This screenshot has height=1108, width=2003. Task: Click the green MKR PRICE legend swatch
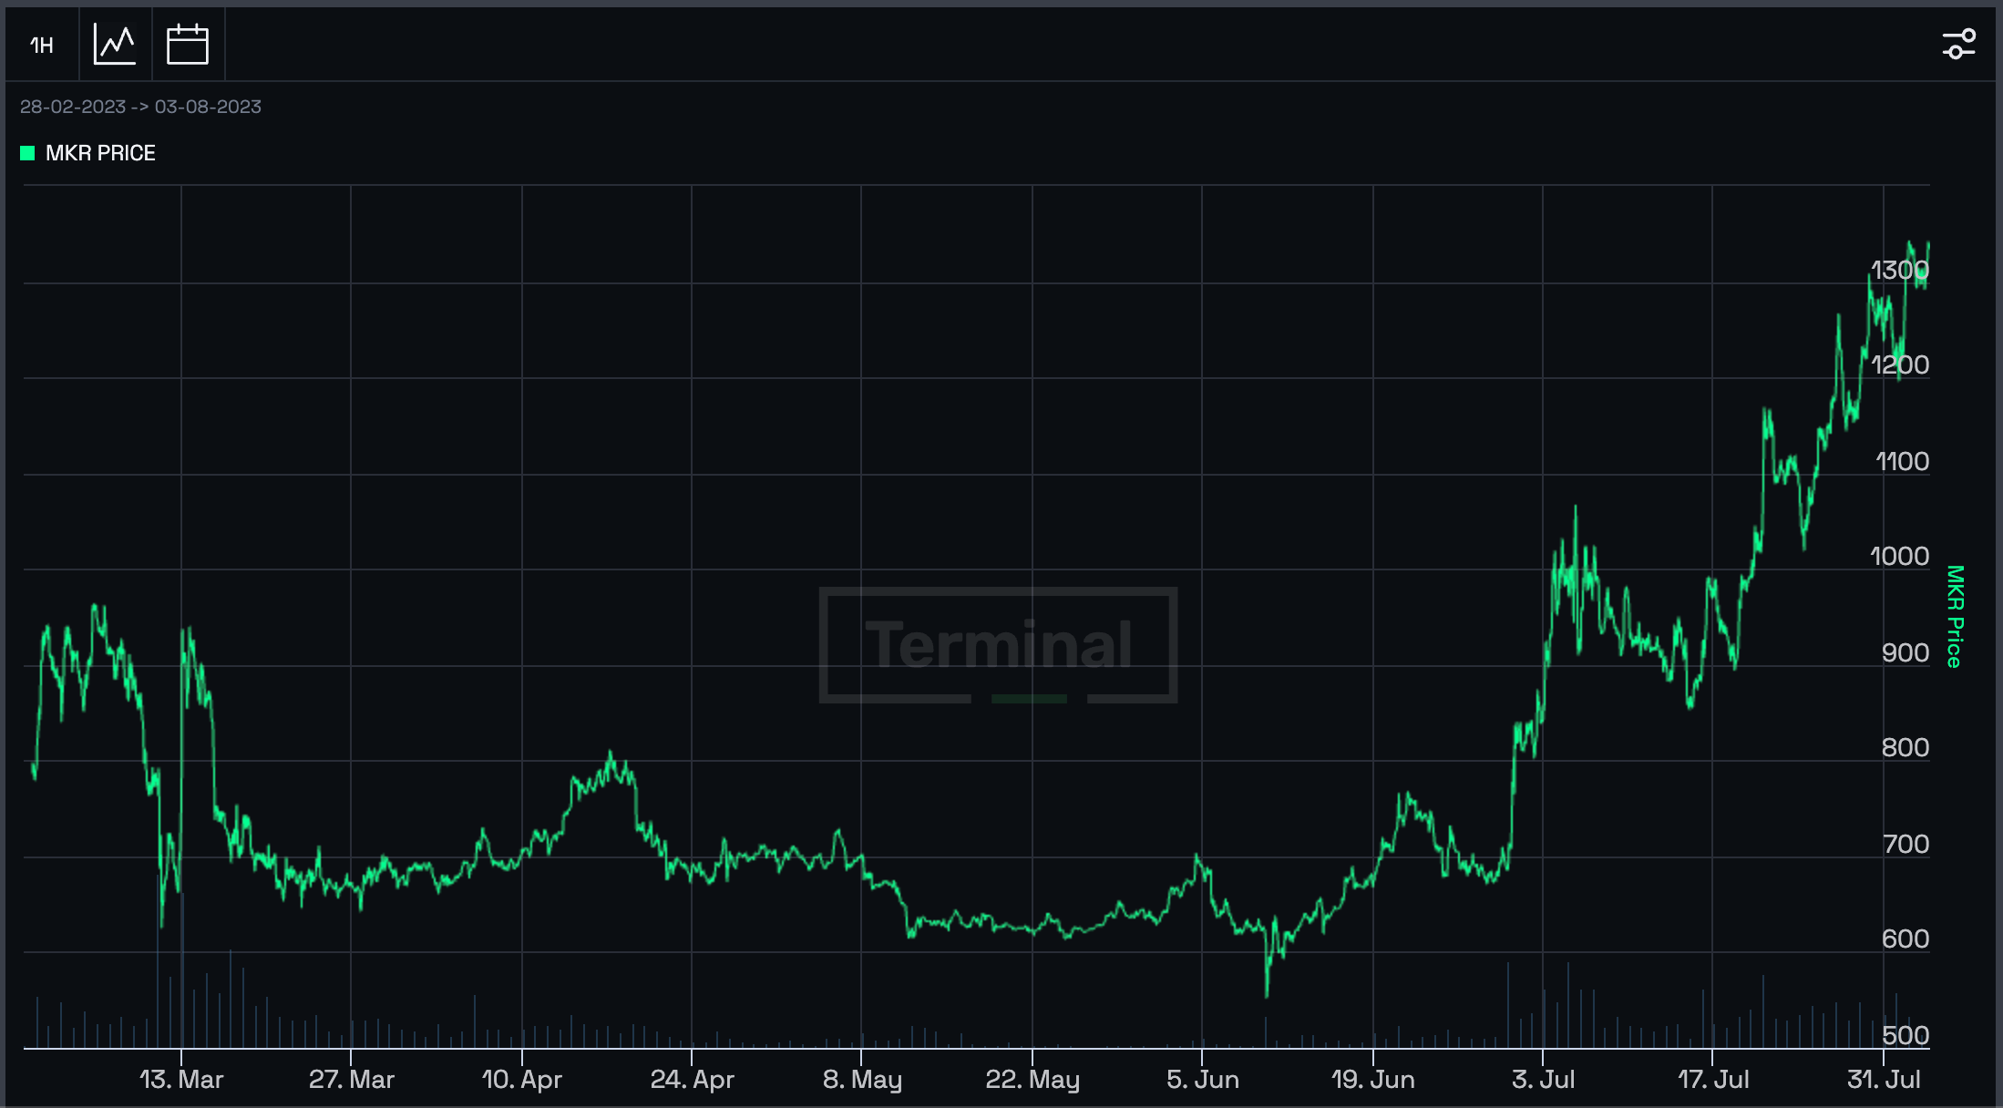point(27,153)
